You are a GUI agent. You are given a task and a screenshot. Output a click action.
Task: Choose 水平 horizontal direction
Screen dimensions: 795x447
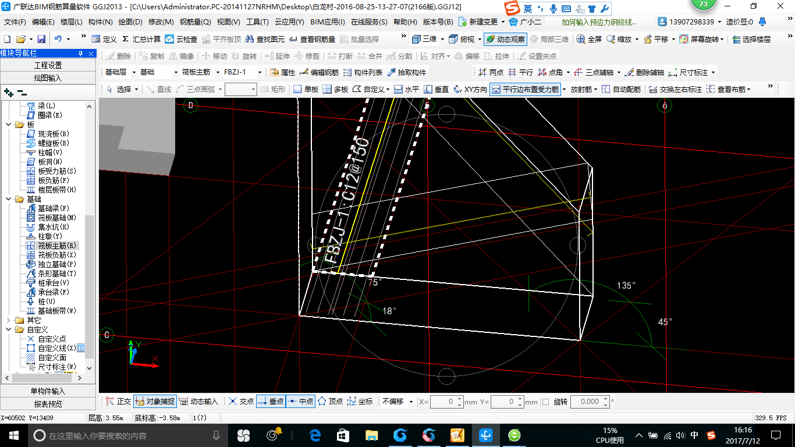(406, 89)
